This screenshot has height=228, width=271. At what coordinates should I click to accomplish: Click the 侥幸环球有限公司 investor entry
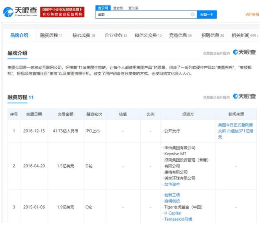tap(180, 178)
